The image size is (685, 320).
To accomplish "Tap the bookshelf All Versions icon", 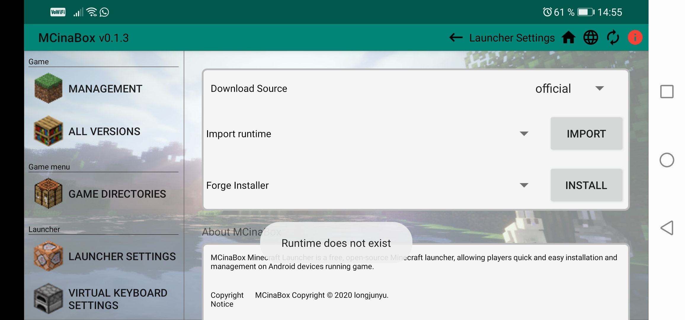I will coord(48,131).
